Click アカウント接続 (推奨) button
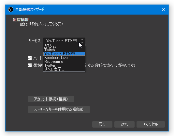Image resolution: width=174 pixels, height=136 pixels. 51,99
